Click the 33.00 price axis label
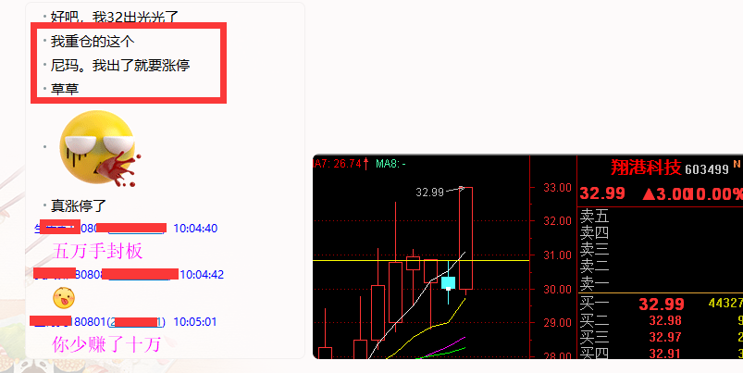 click(558, 188)
